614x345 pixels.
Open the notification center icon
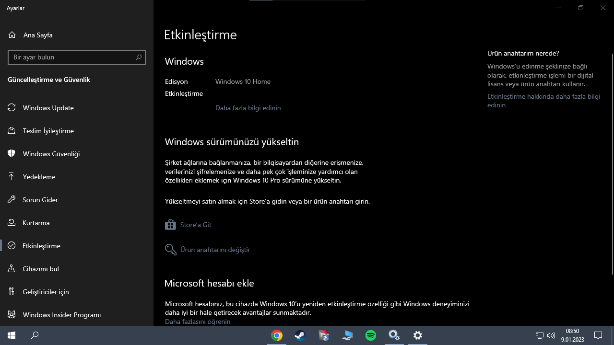(598, 335)
